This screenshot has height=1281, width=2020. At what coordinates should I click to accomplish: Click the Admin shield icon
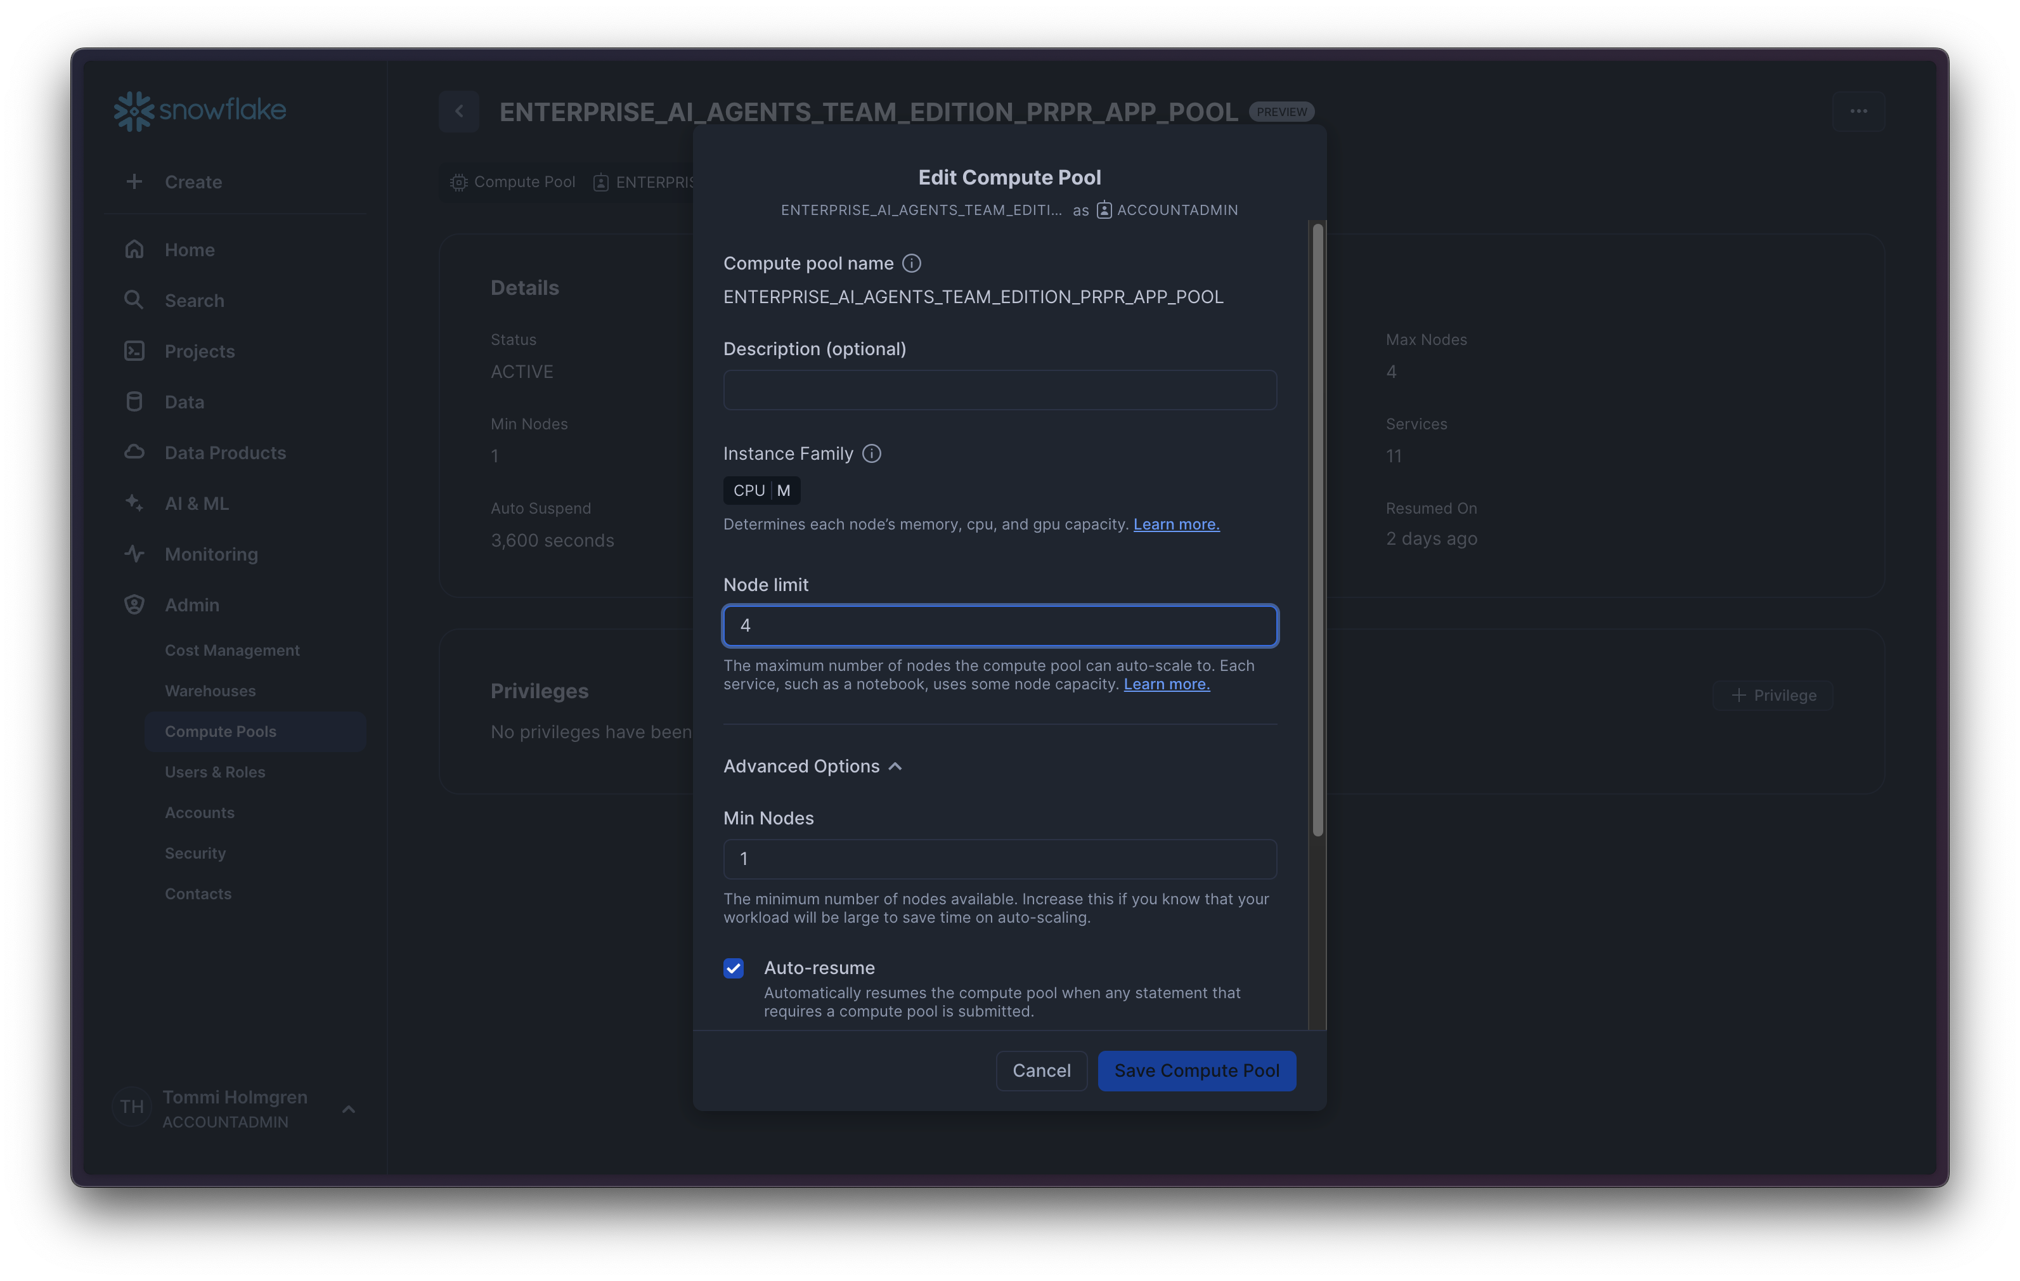pos(134,604)
